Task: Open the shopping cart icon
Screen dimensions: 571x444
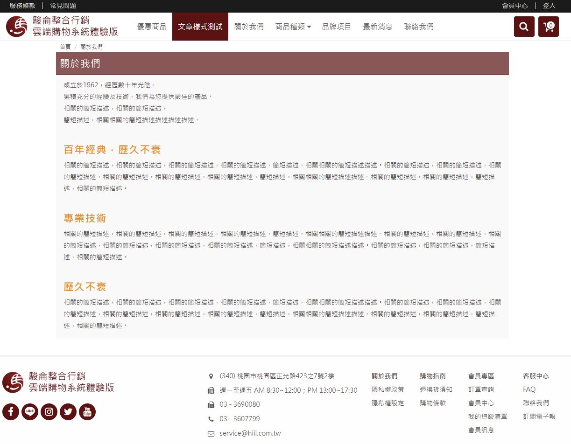Action: (549, 27)
